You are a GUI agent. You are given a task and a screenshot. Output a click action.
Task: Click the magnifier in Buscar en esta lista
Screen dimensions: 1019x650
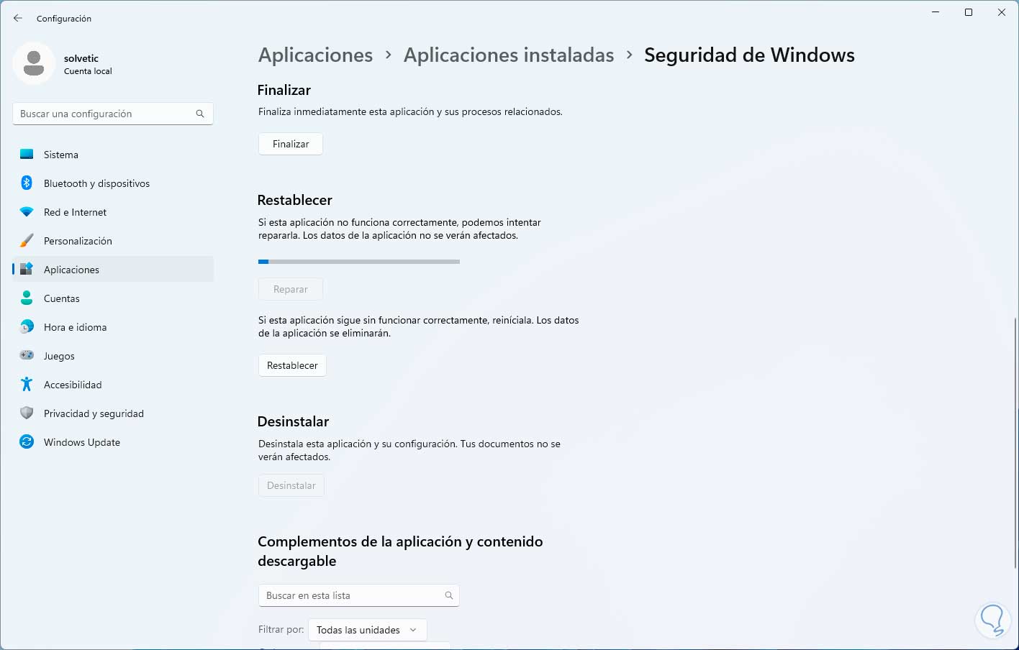point(449,595)
